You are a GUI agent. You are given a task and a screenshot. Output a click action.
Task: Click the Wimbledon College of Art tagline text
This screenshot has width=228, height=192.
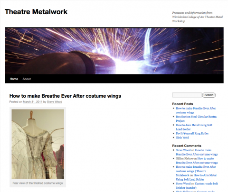[x=198, y=17]
